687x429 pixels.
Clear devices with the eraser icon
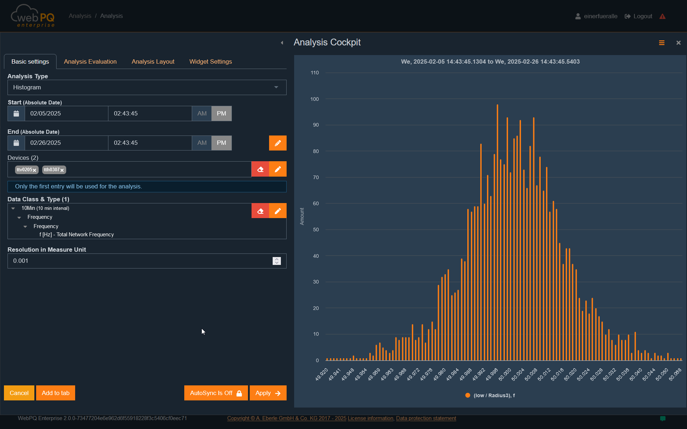pyautogui.click(x=260, y=169)
